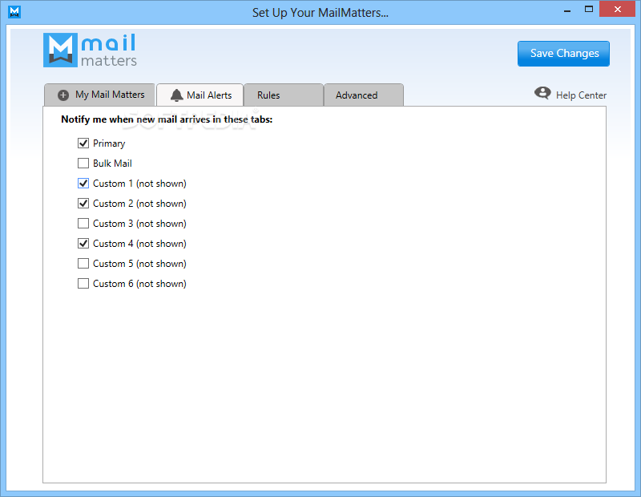The height and width of the screenshot is (497, 641).
Task: Click the MailMatters title bar app icon
Action: tap(14, 12)
